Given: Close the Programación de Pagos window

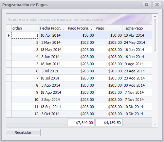Looking at the screenshot, I should click(157, 5).
